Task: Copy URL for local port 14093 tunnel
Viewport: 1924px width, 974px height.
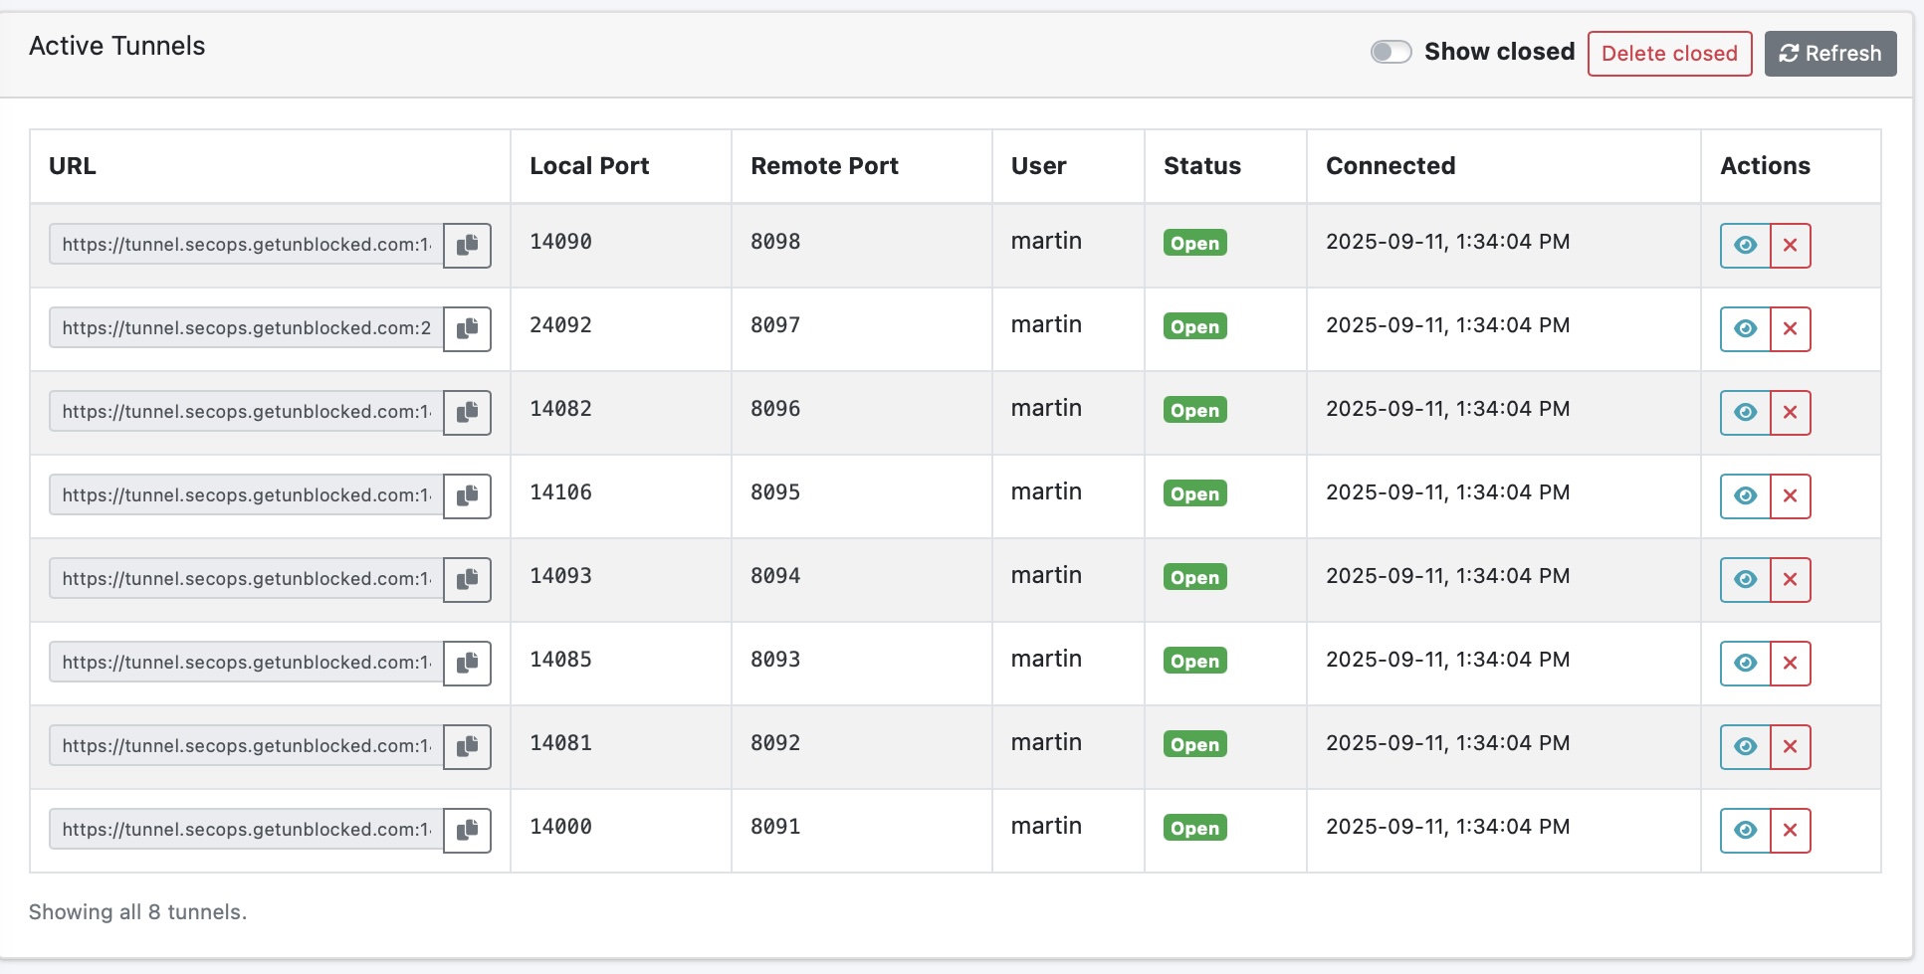Action: tap(467, 579)
